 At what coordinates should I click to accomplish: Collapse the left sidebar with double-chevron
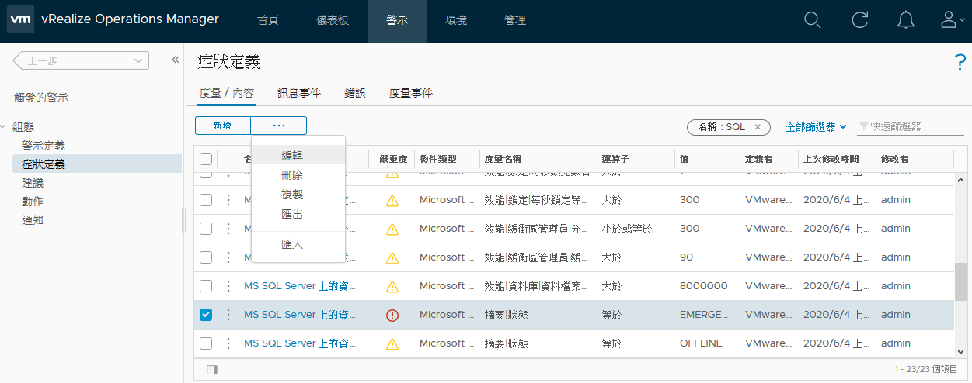click(175, 60)
